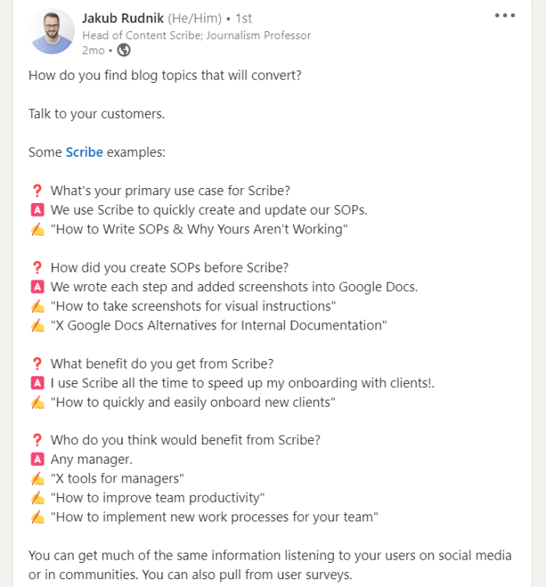This screenshot has width=546, height=587.
Task: Click writing hand beside 'X Google Docs Alternatives'
Action: pos(37,326)
